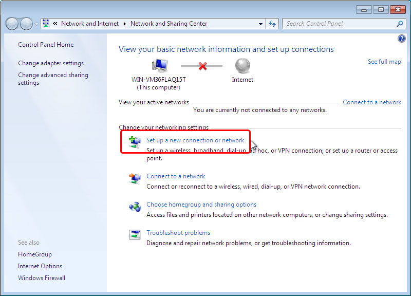The height and width of the screenshot is (296, 411).
Task: Click the Troubleshoot problems icon
Action: 134,235
